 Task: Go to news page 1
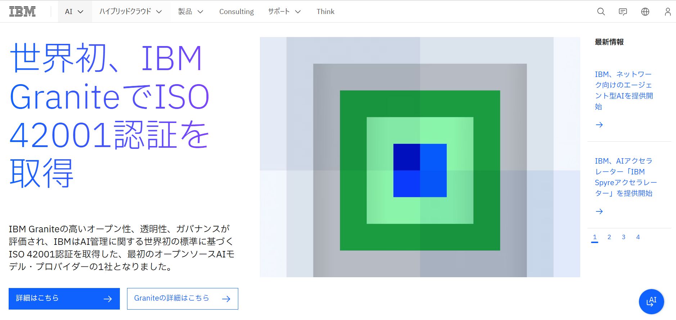pyautogui.click(x=595, y=237)
